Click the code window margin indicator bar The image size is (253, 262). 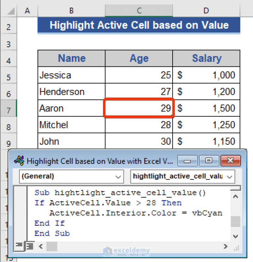20,213
